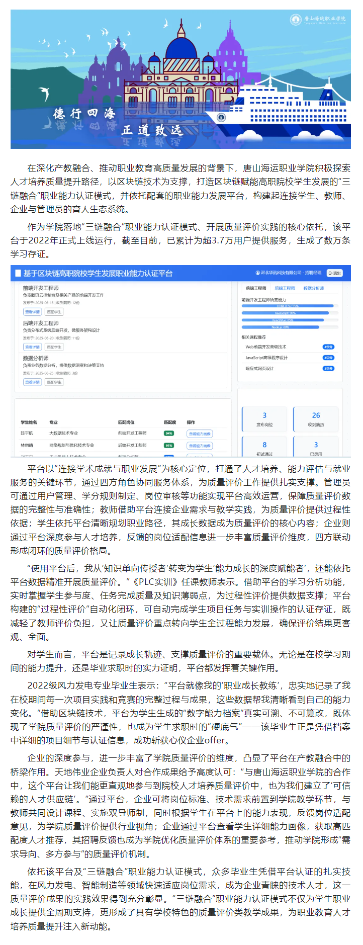Switch to the 前端工程师 tab
Image resolution: width=363 pixels, height=945 pixels.
tap(256, 288)
